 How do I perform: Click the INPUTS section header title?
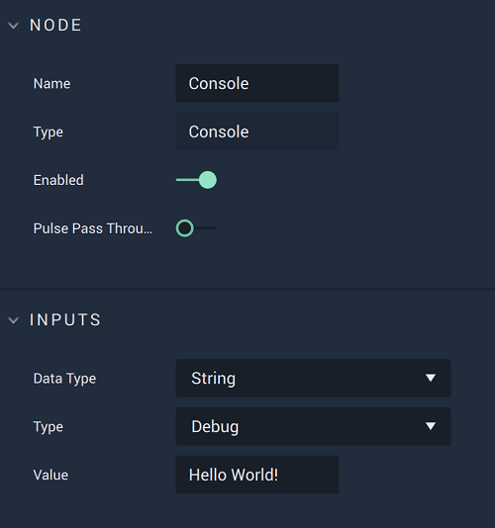[x=65, y=320]
